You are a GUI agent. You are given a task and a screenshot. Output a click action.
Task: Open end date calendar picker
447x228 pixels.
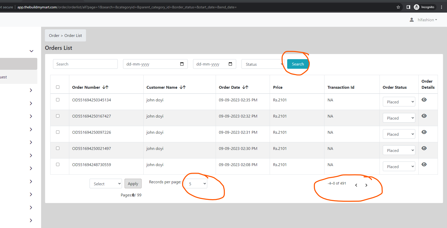230,64
